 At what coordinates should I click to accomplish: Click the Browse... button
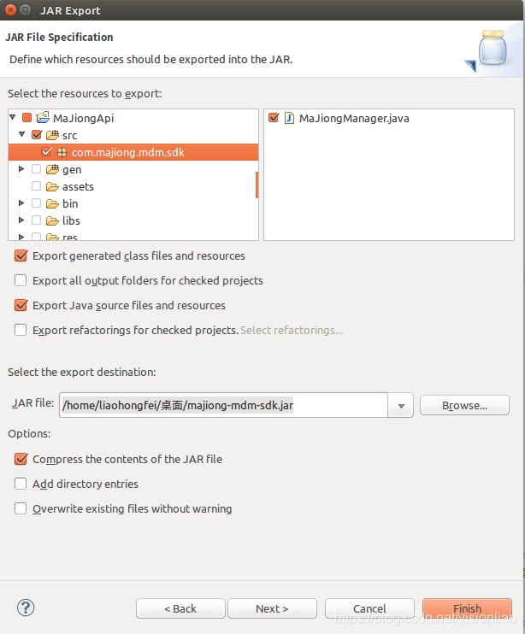click(x=464, y=405)
